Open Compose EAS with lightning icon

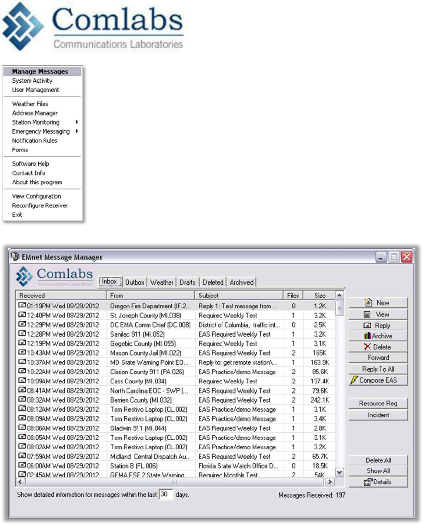point(378,380)
